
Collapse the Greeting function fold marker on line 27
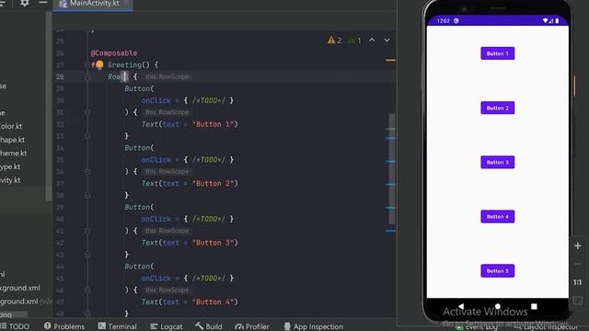click(87, 65)
